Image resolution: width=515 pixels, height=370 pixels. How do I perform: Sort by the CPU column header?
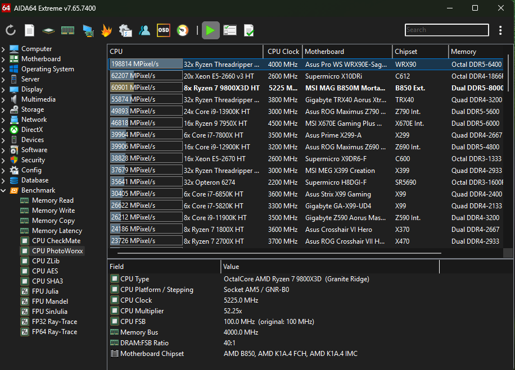pos(185,52)
